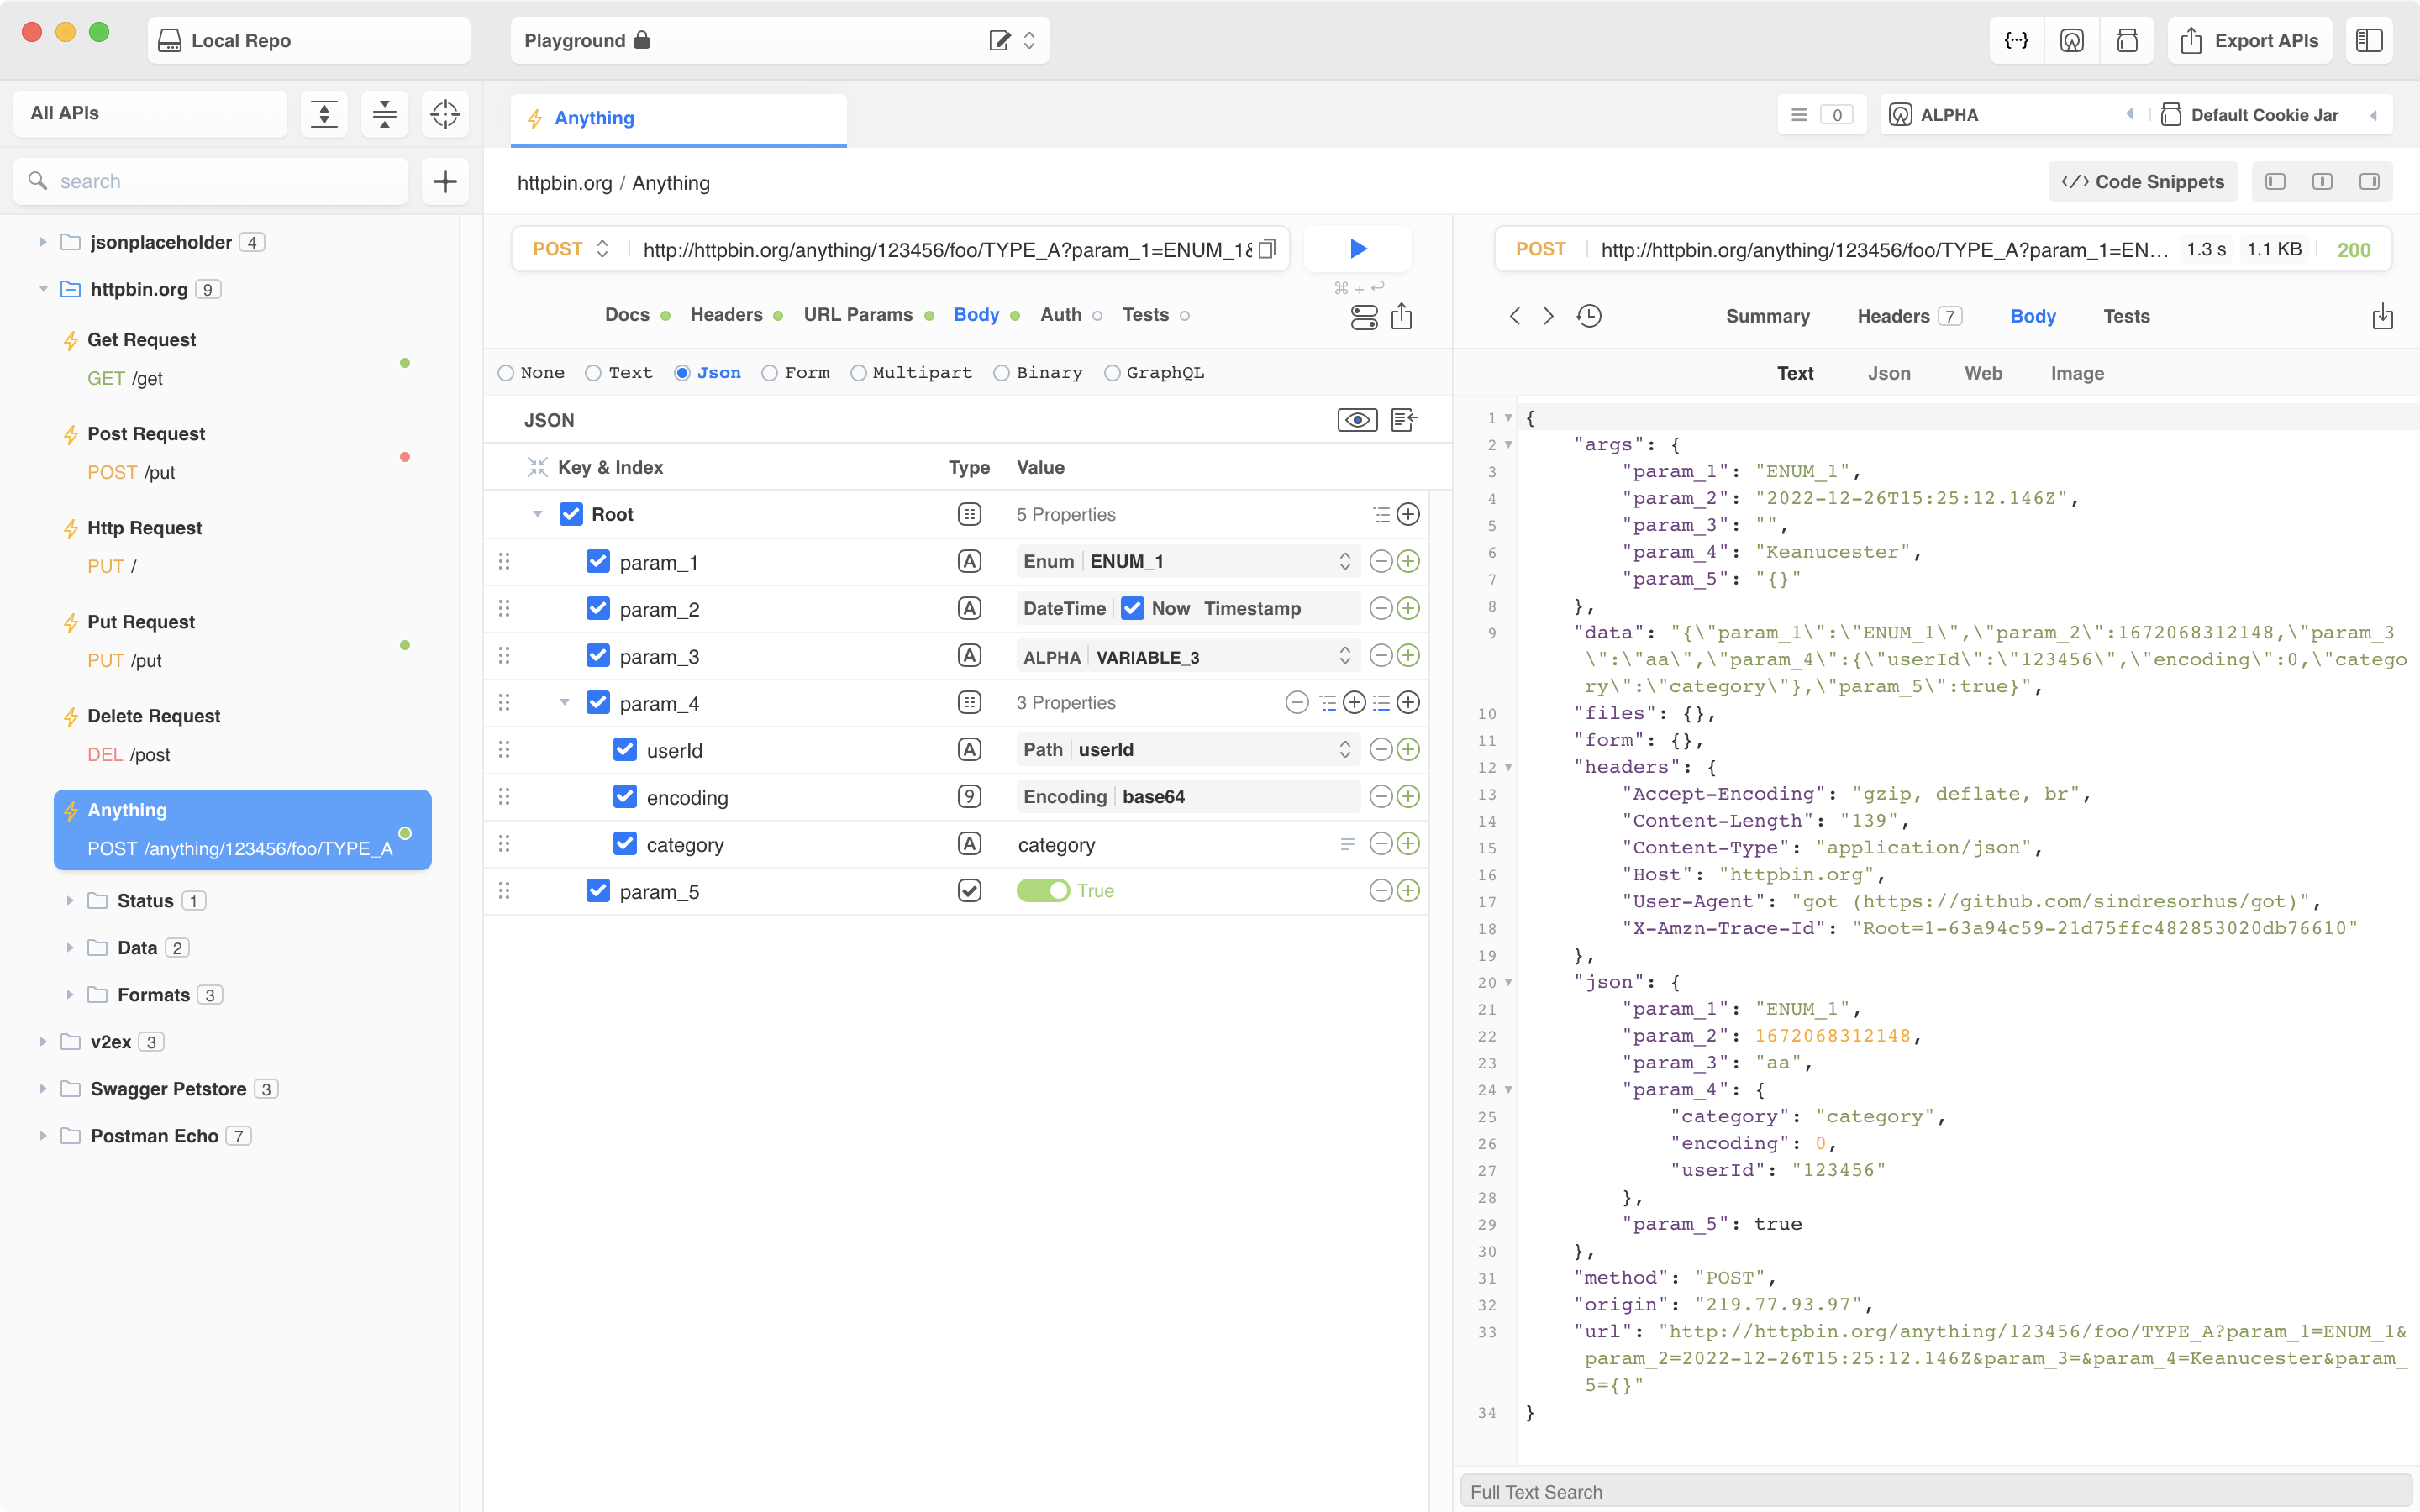Click the collapse-all icon beside All APIs

[384, 114]
